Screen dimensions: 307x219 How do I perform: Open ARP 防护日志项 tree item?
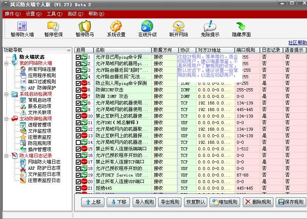point(44,168)
